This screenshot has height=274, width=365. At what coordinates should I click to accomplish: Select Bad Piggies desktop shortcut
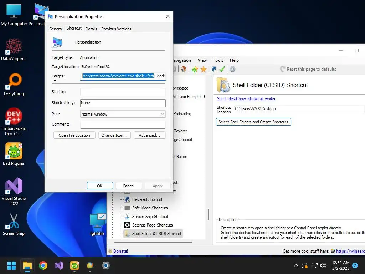[x=14, y=154]
